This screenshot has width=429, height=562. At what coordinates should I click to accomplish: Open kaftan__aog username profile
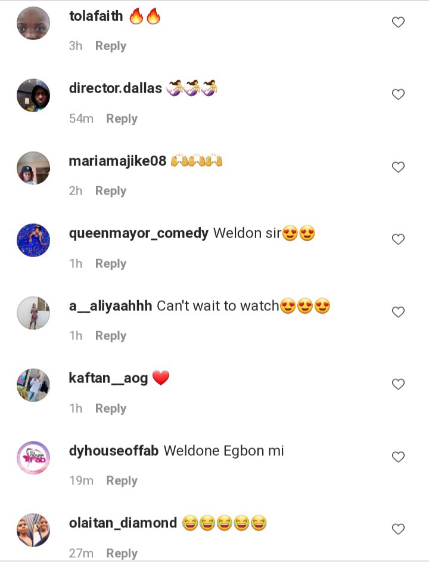pyautogui.click(x=108, y=378)
